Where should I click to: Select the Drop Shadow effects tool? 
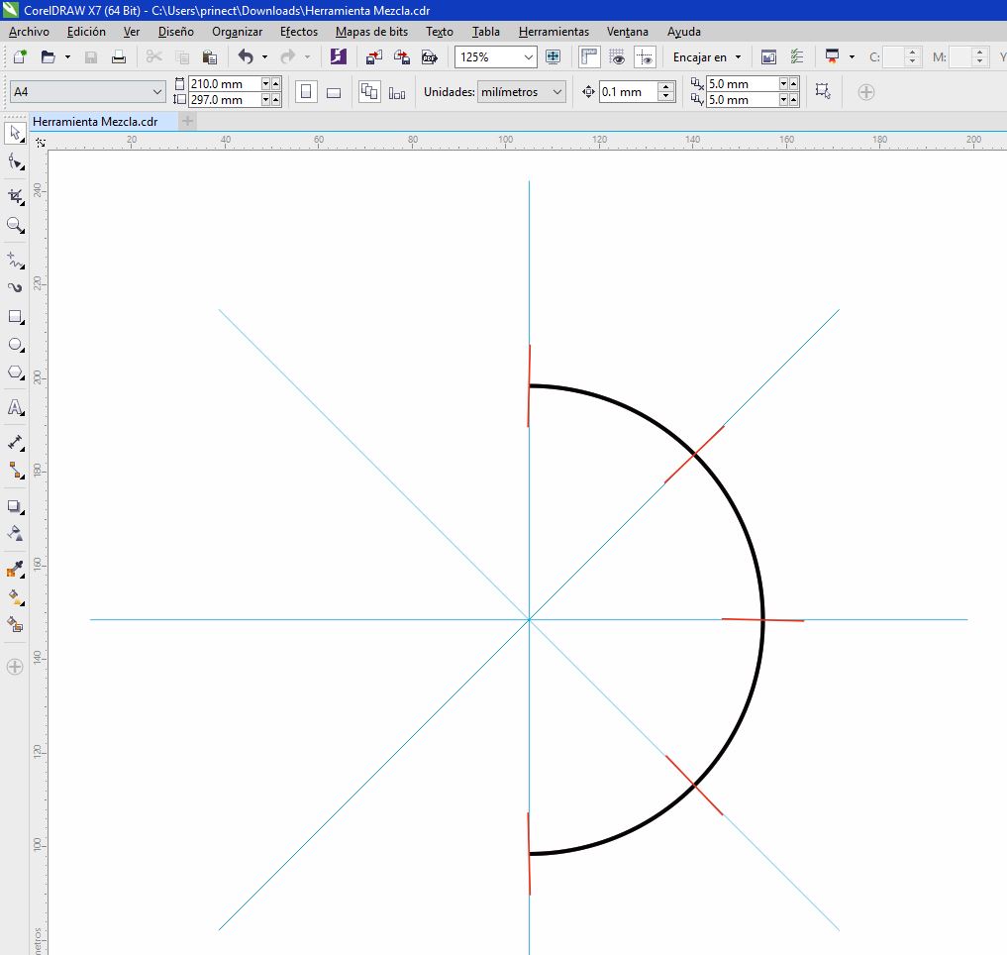[16, 506]
